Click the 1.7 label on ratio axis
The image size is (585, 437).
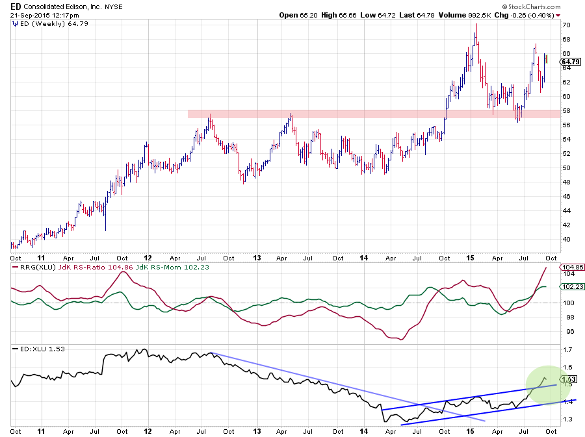[567, 349]
